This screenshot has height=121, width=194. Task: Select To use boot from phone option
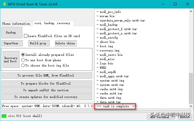[23, 60]
